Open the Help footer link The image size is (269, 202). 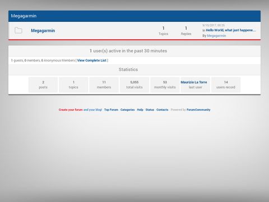pos(140,110)
